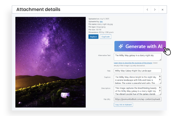Close the Attachment details dialog
The image size is (183, 116).
(x=162, y=10)
